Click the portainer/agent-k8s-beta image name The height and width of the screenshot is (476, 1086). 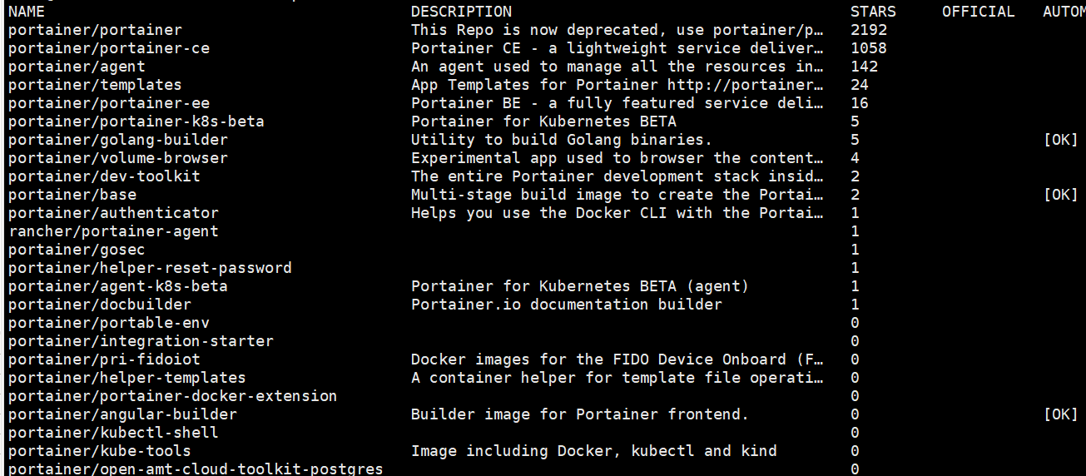[x=118, y=286]
